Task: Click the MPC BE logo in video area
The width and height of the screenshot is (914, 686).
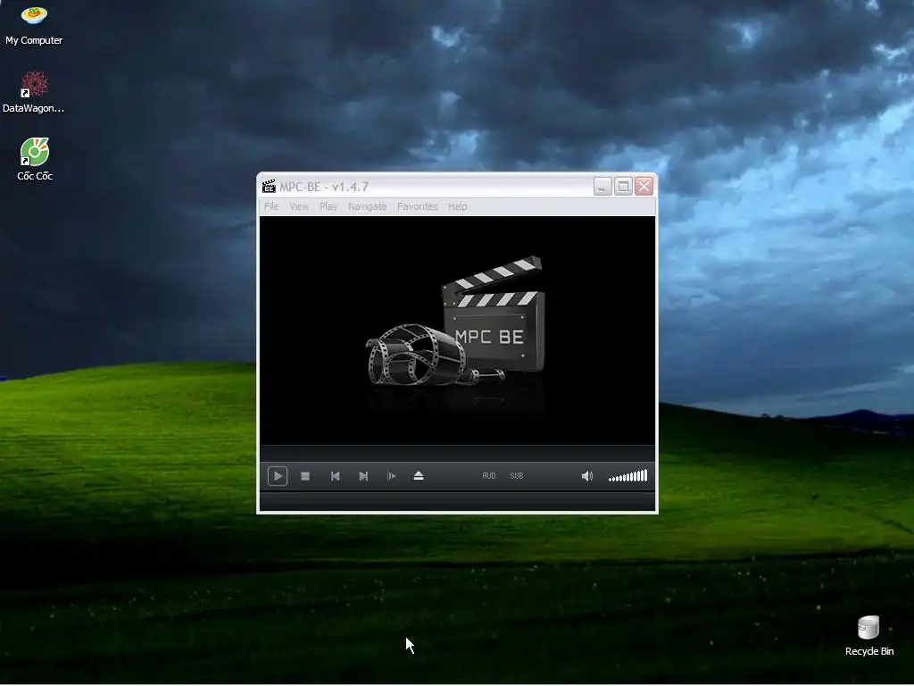Action: point(456,322)
